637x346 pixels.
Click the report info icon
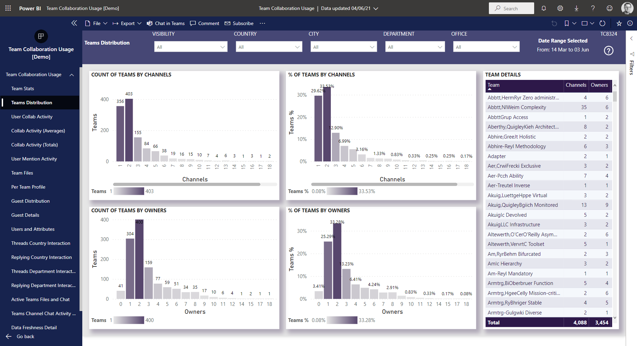pyautogui.click(x=630, y=23)
